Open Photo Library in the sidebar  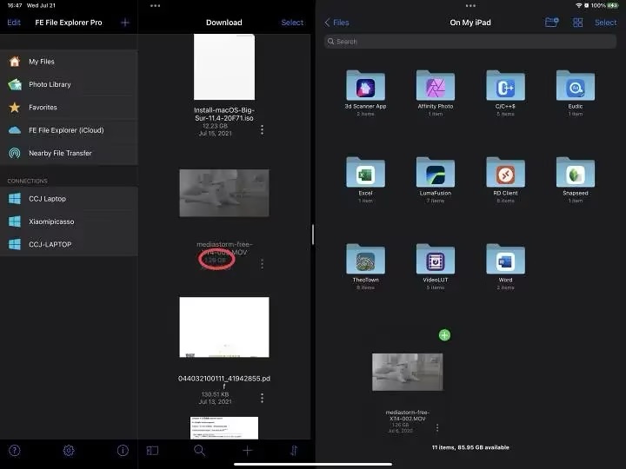[50, 84]
